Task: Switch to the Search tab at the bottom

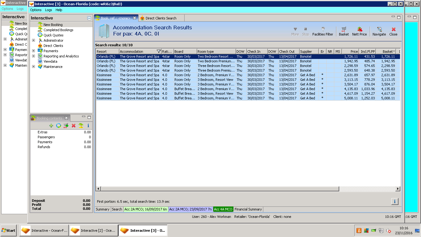Action: (x=117, y=209)
